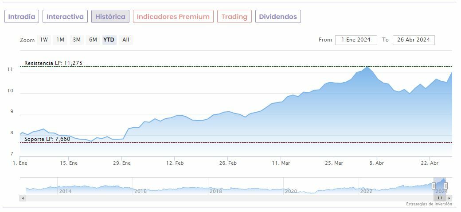Click the navigator scrollbar thumb grip
Image resolution: width=461 pixels, height=212 pixels.
[440, 198]
